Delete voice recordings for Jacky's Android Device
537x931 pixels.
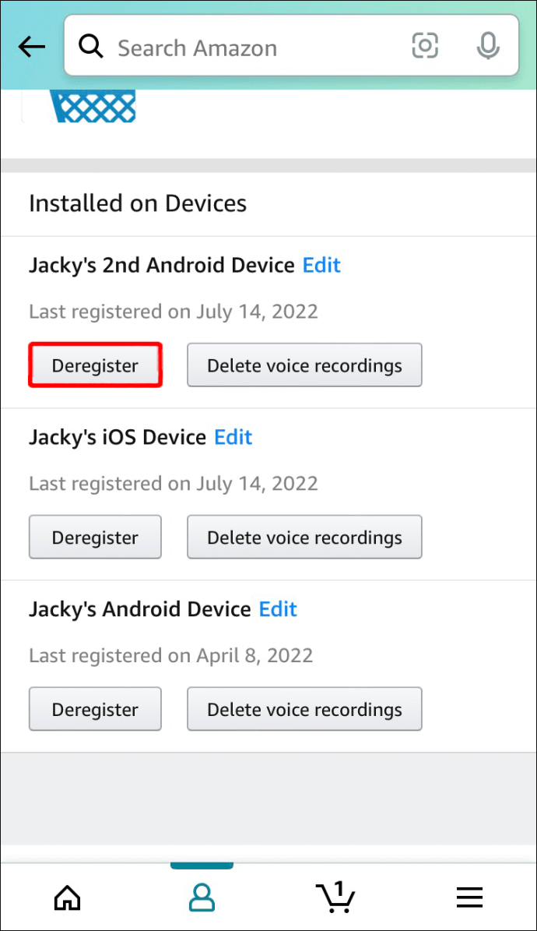click(x=304, y=710)
